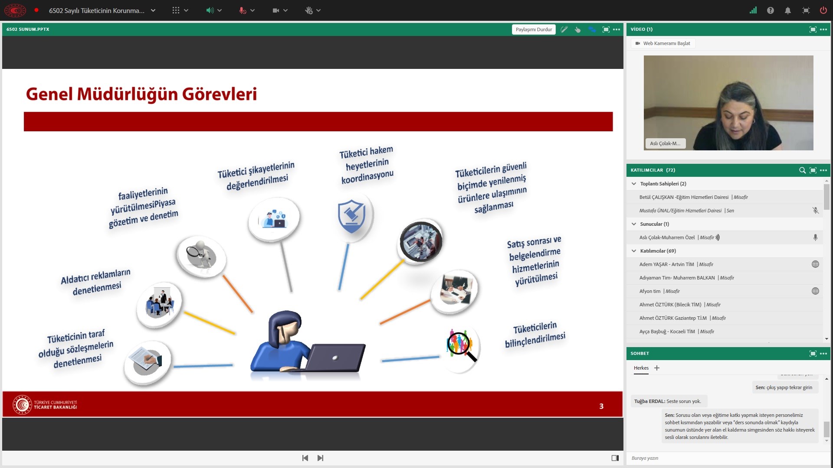Image resolution: width=833 pixels, height=468 pixels.
Task: Search participants with the magnifier icon
Action: [x=803, y=170]
